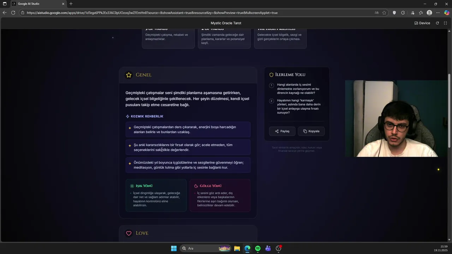Image resolution: width=452 pixels, height=254 pixels.
Task: Open a new browser tab
Action: click(71, 4)
